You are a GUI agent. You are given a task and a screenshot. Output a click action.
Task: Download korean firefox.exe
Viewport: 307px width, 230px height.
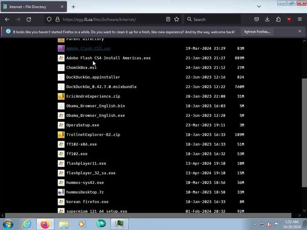click(87, 202)
